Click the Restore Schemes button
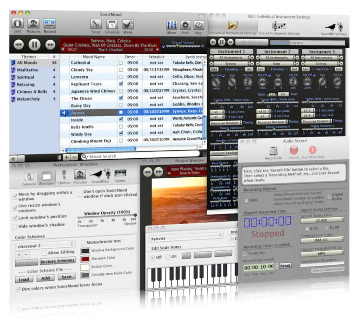The image size is (357, 322). point(57,261)
